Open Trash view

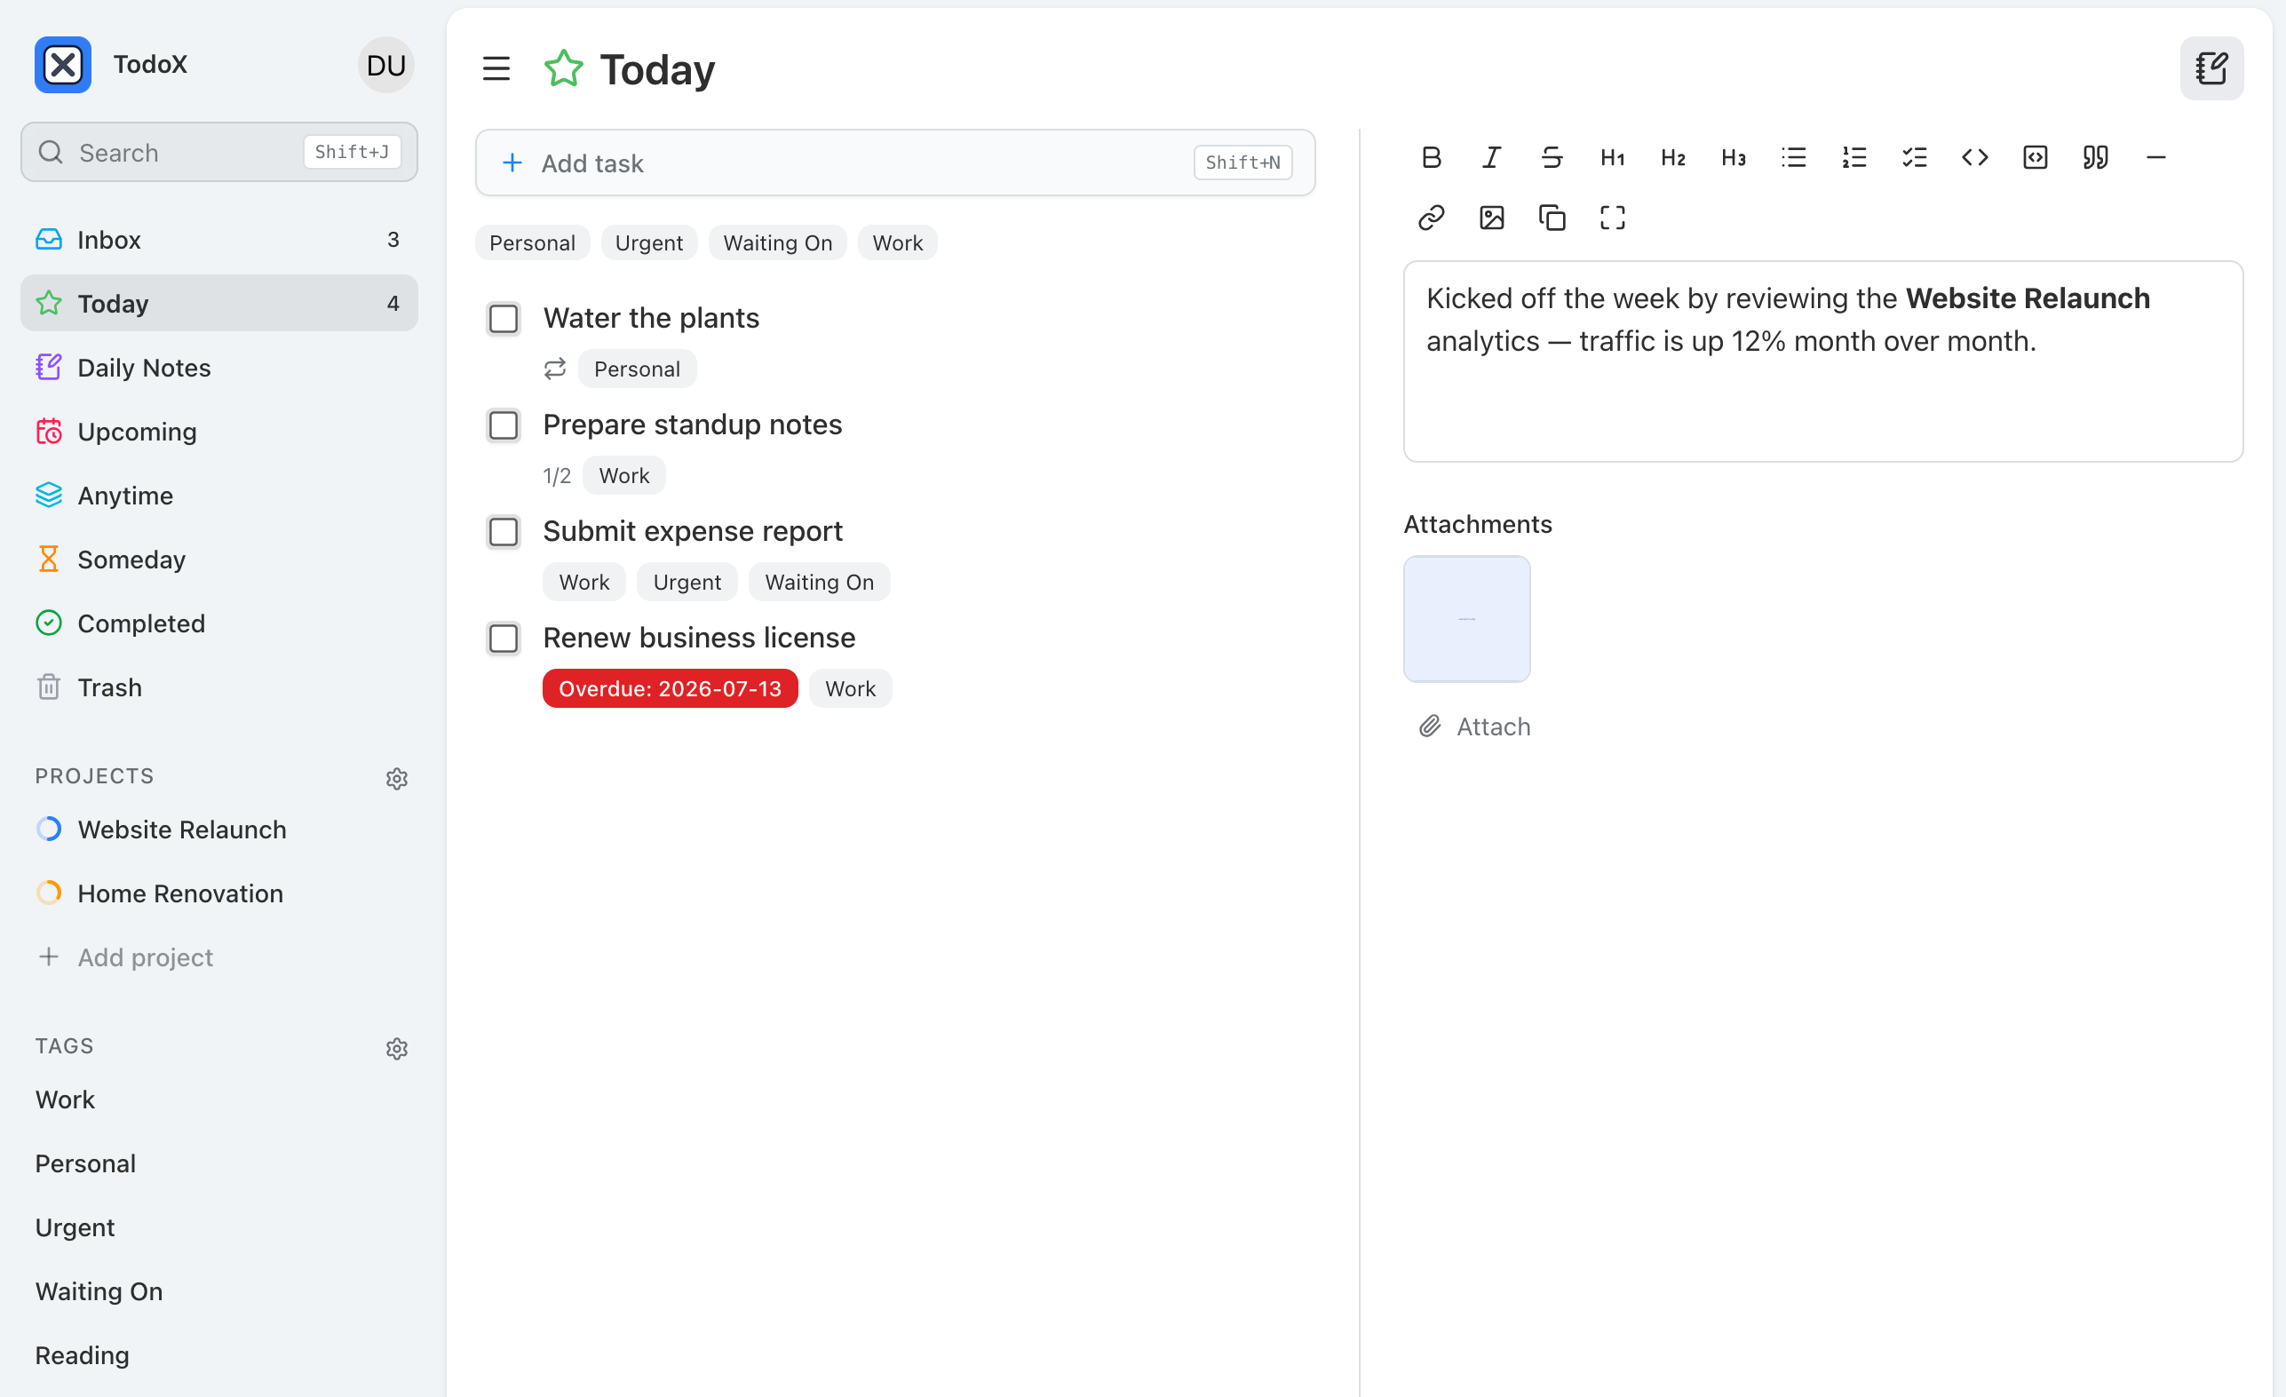pyautogui.click(x=219, y=687)
